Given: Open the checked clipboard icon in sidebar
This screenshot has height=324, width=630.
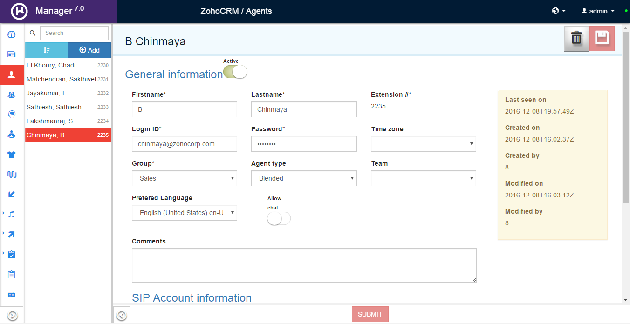Looking at the screenshot, I should (x=12, y=254).
